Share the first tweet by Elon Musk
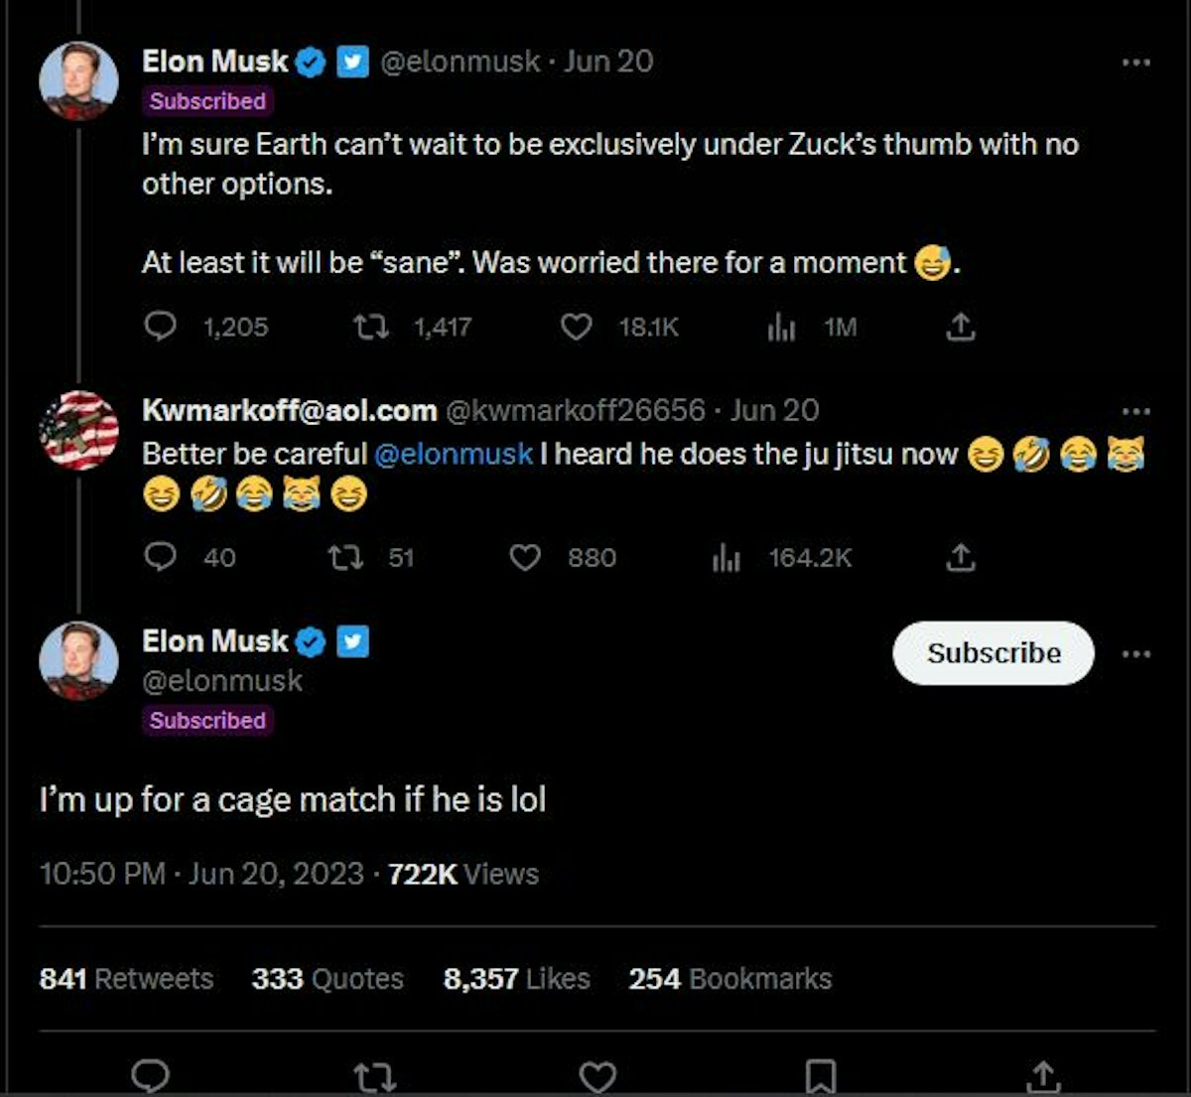The image size is (1191, 1097). pos(960,327)
